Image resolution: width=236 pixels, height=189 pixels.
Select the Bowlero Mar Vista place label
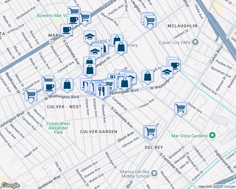(x=52, y=15)
